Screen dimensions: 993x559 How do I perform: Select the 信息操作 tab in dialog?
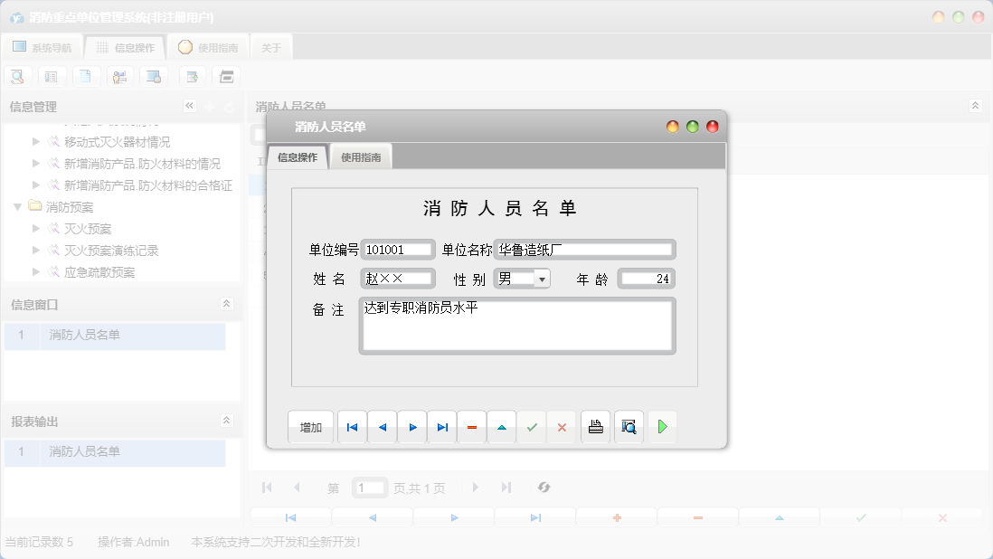[x=298, y=157]
